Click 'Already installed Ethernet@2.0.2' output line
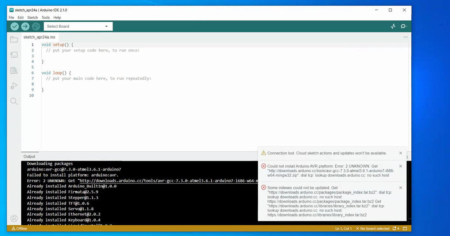 64,214
